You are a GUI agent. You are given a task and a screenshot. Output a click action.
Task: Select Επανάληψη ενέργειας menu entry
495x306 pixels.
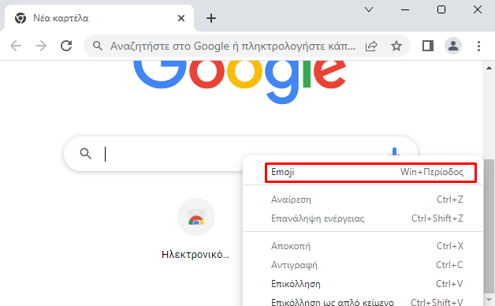click(x=363, y=218)
